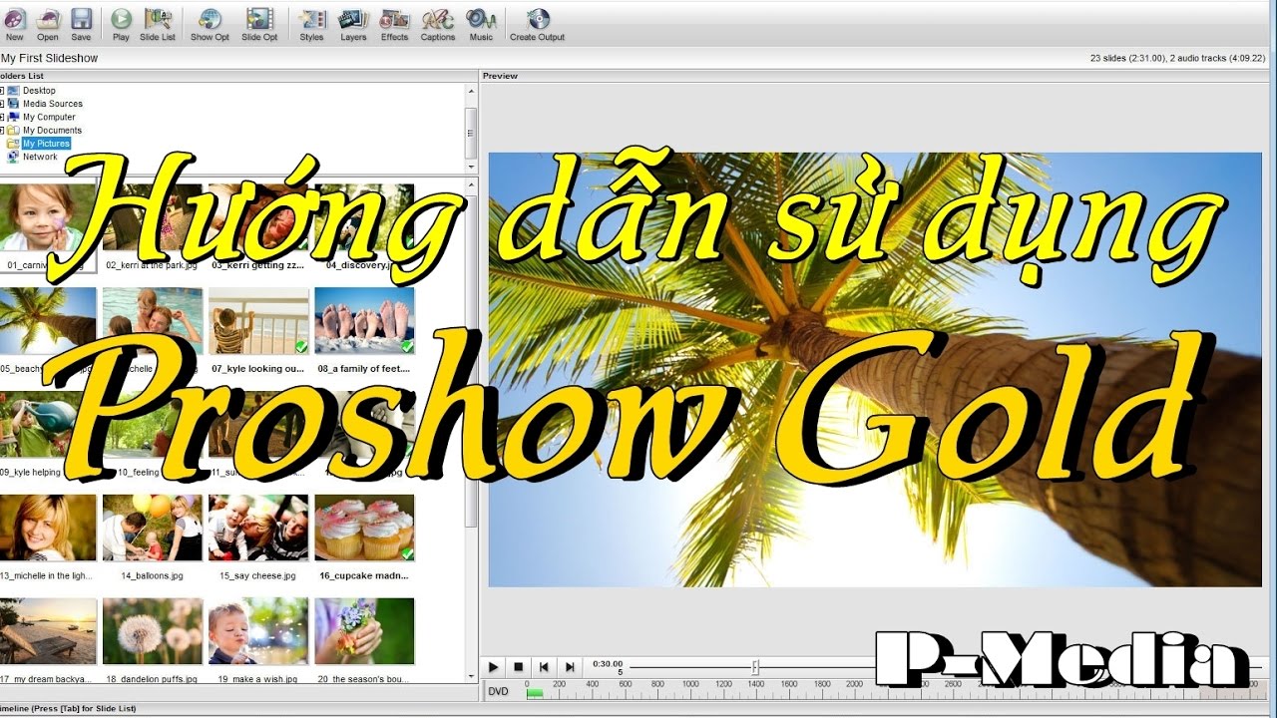Select Media Sources folder
The image size is (1277, 718).
coord(53,104)
